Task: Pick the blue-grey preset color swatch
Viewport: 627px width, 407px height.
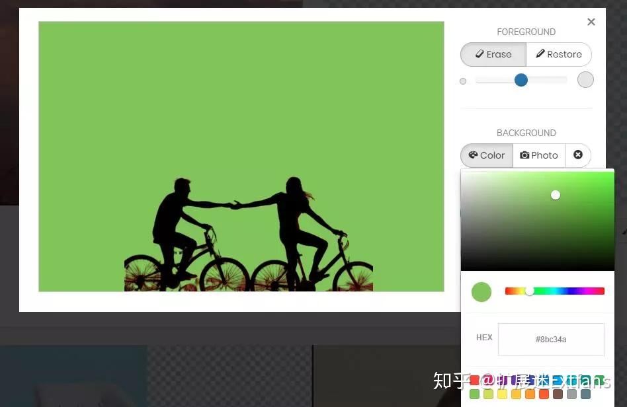Action: tap(585, 394)
